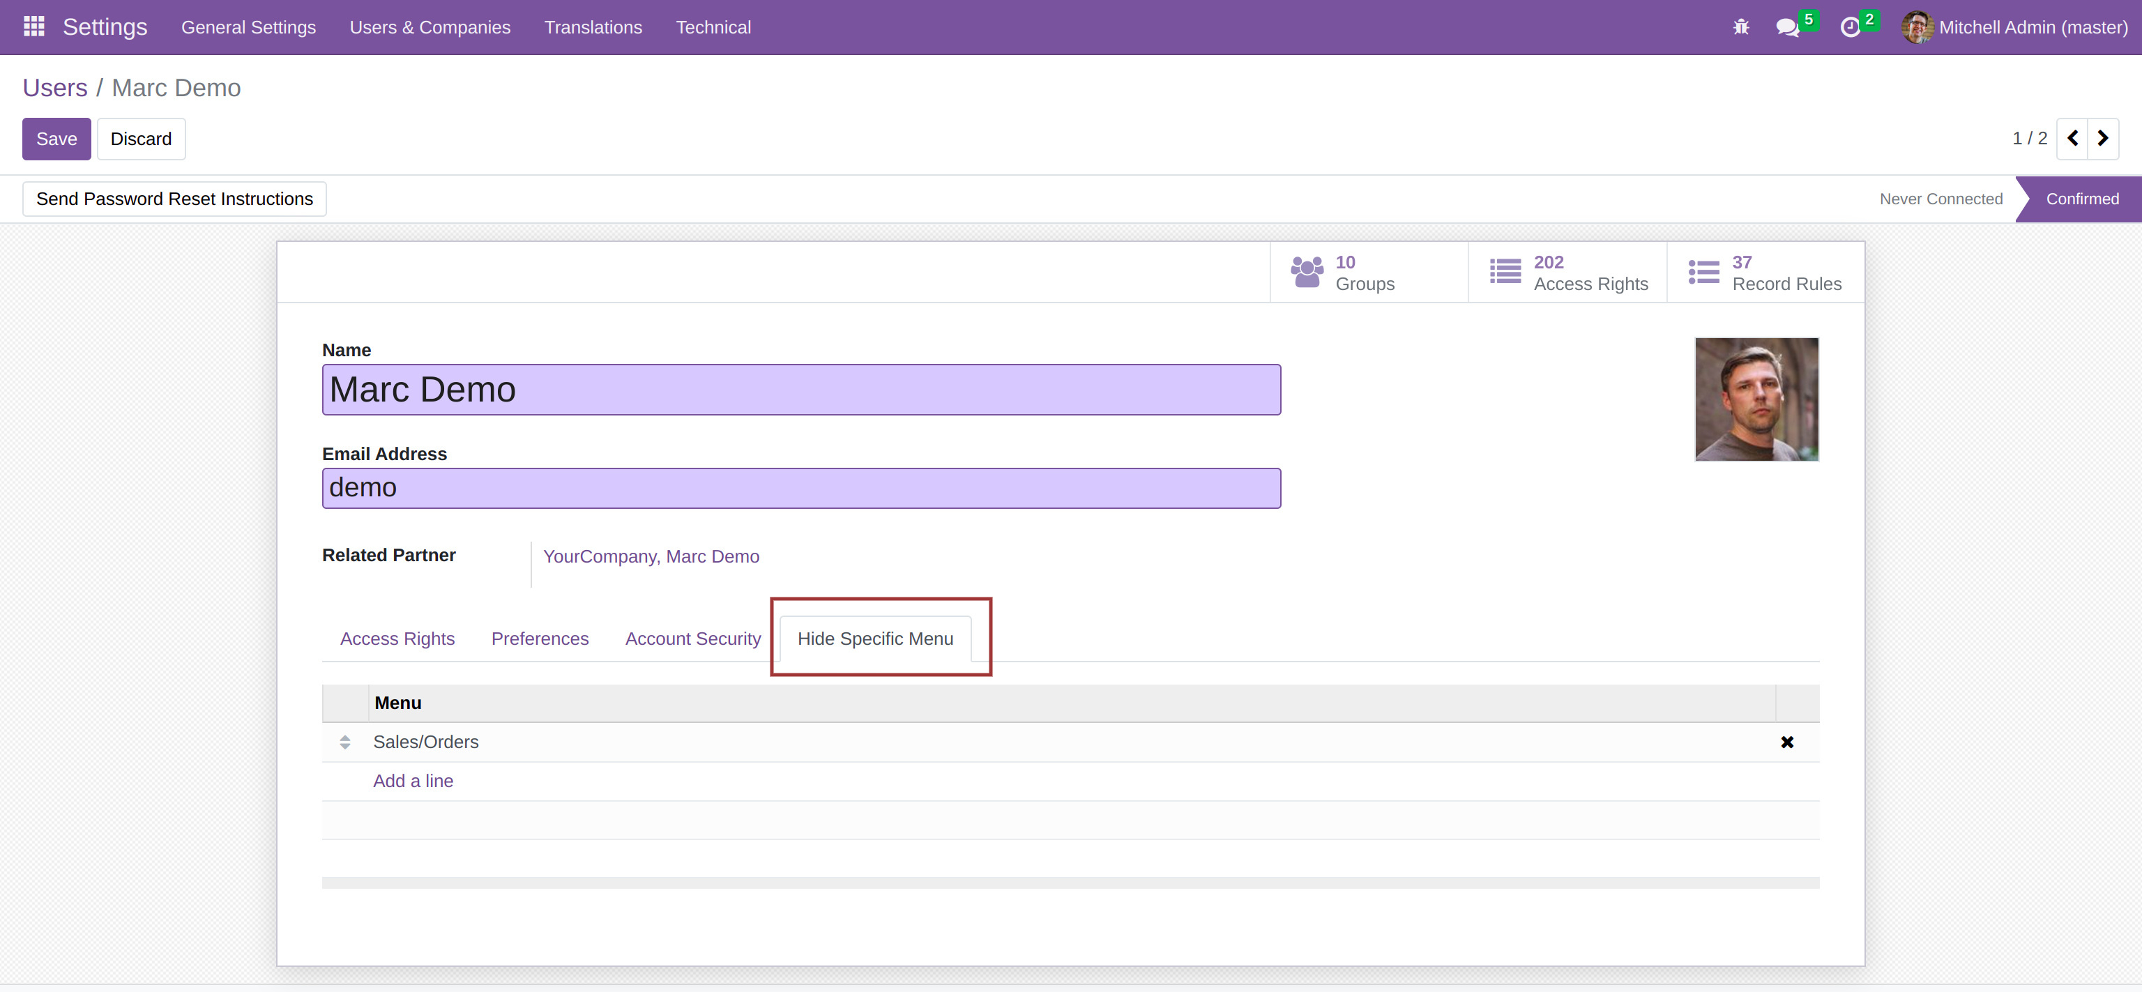This screenshot has height=992, width=2142.
Task: Open the General Settings menu
Action: point(249,27)
